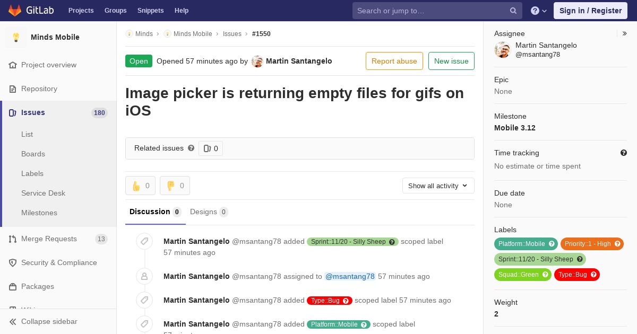Open Help in the top navbar
The height and width of the screenshot is (334, 637).
pyautogui.click(x=182, y=11)
